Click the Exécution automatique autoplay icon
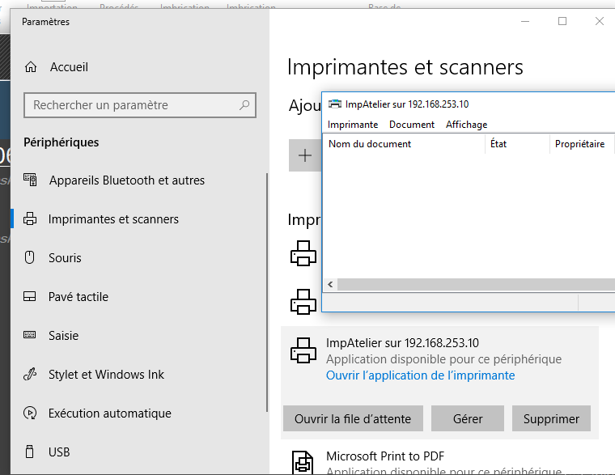This screenshot has width=615, height=475. pos(31,413)
